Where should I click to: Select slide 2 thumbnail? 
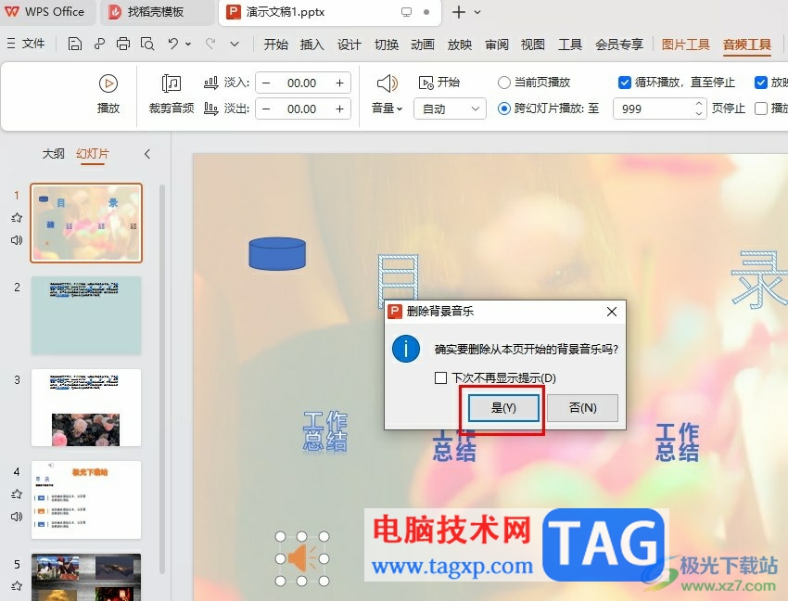pos(86,315)
